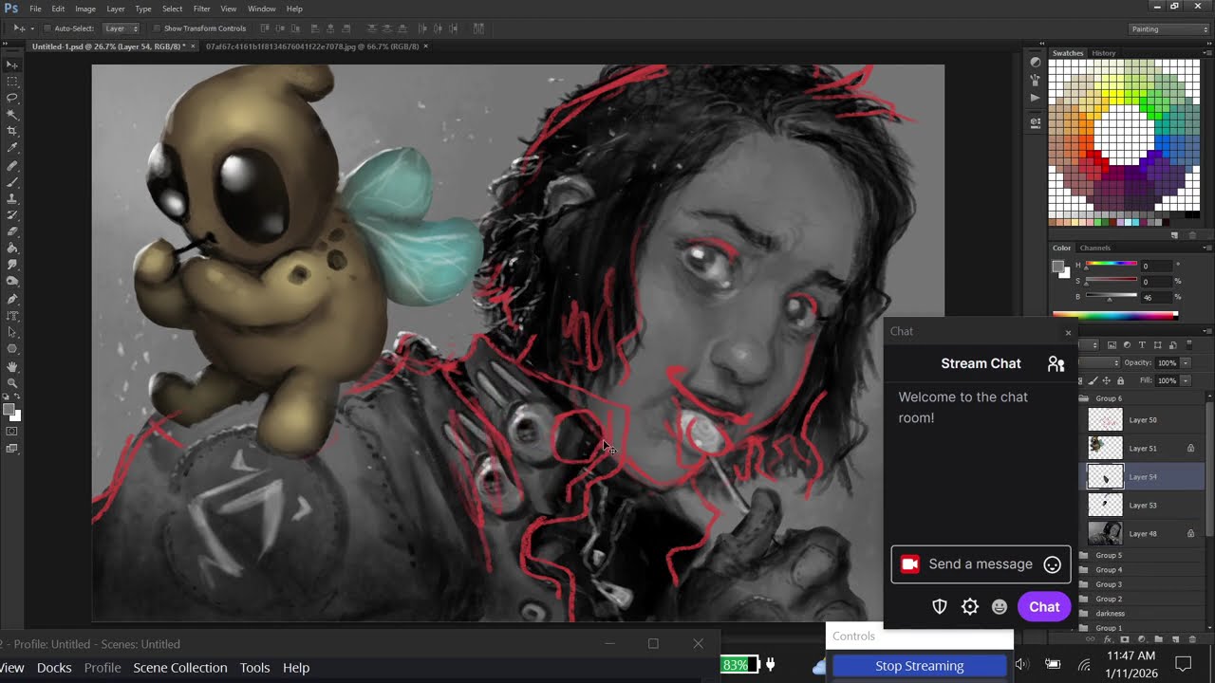Select the Clone Stamp tool
This screenshot has height=683, width=1215.
click(x=12, y=197)
